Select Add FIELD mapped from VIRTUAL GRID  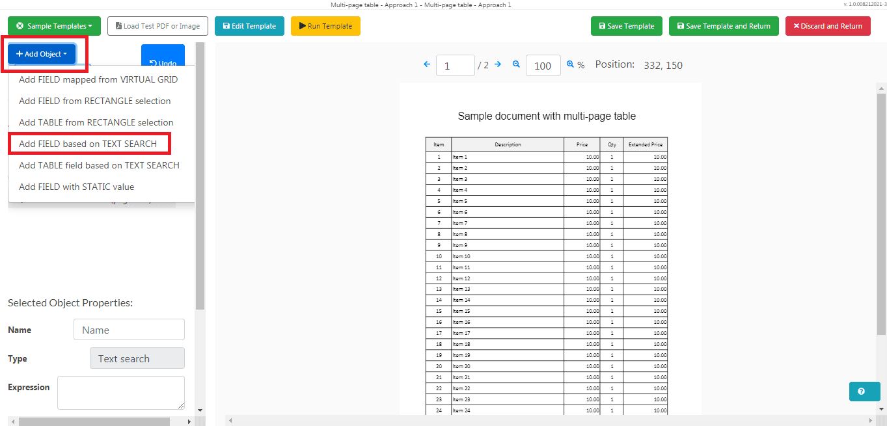coord(98,79)
